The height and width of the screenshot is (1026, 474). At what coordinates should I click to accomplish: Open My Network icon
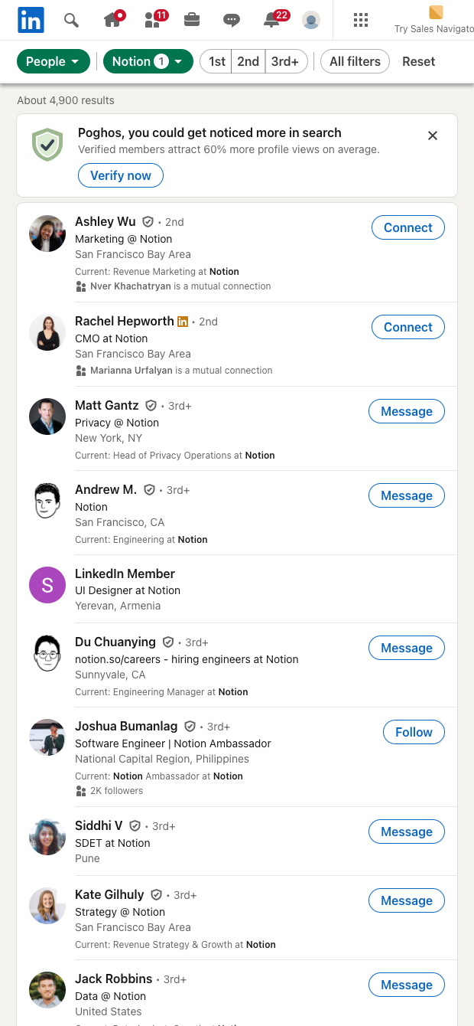(153, 20)
